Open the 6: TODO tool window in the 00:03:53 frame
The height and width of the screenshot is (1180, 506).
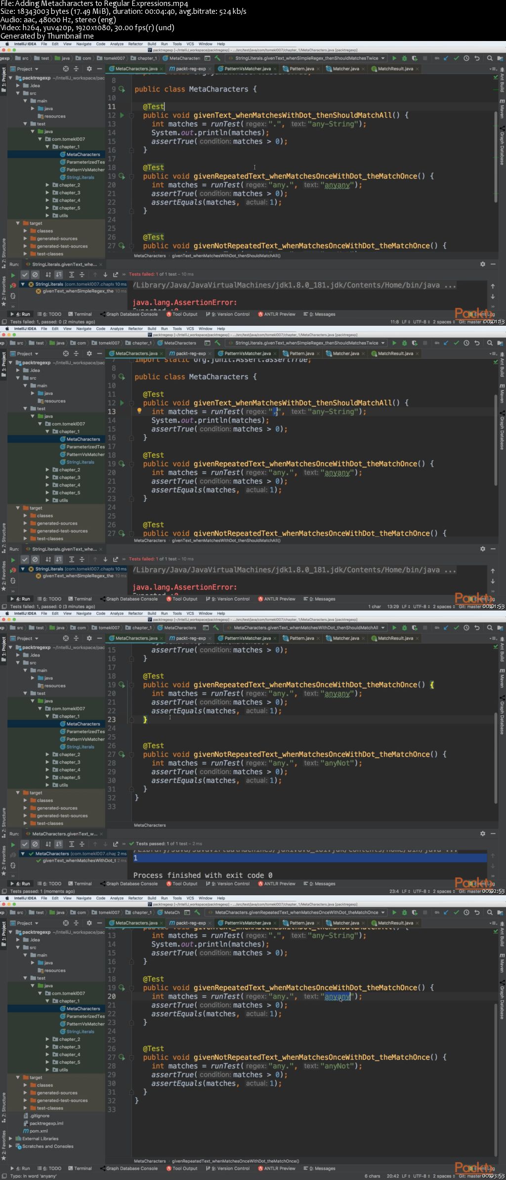pyautogui.click(x=49, y=1169)
